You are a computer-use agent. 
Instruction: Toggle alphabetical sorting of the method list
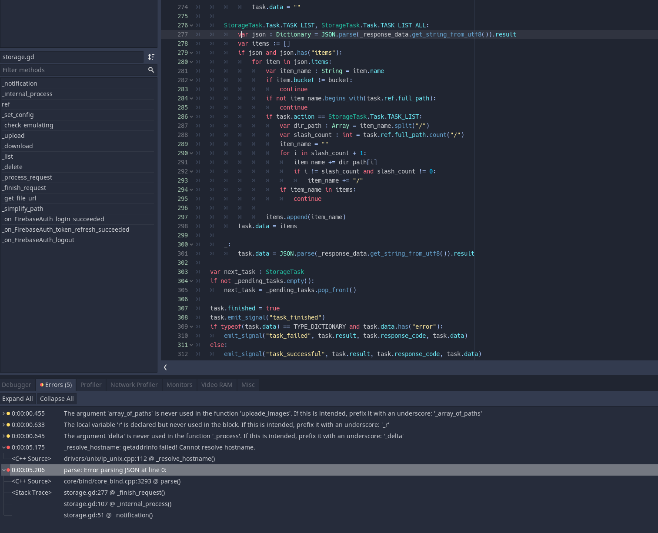pos(151,57)
